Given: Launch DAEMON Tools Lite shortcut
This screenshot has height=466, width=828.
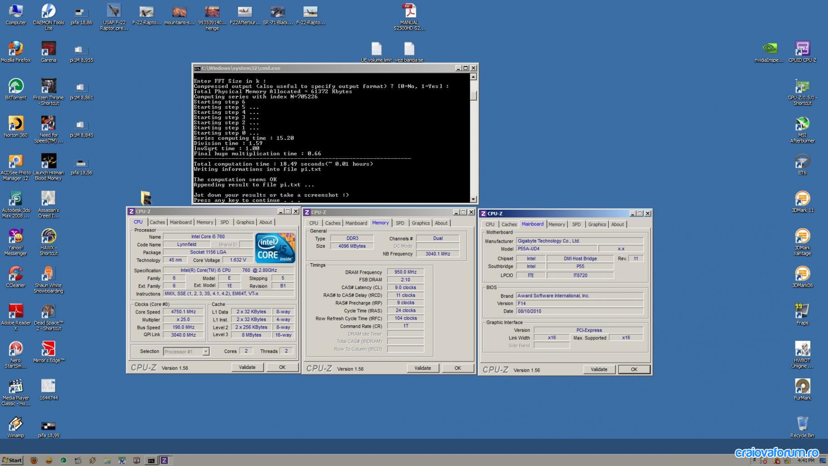Looking at the screenshot, I should 49,16.
